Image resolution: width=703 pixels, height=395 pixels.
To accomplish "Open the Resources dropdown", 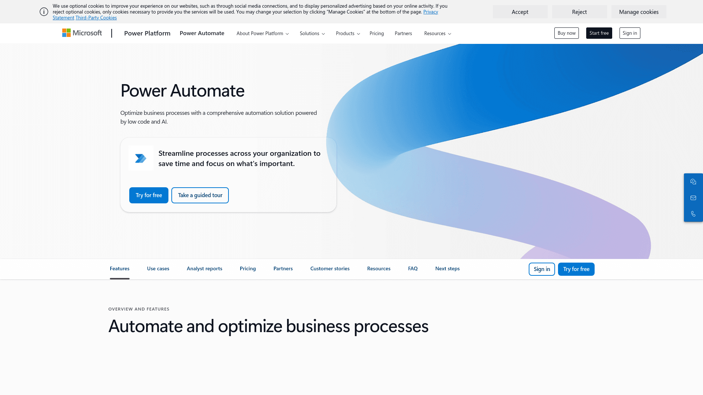I will pos(437,33).
